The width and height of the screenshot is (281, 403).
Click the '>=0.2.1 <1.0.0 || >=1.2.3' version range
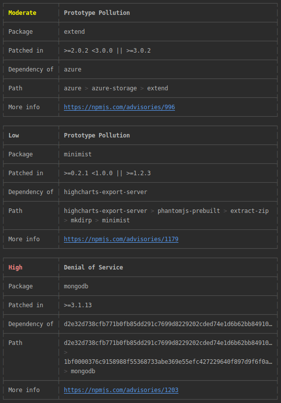coord(107,173)
